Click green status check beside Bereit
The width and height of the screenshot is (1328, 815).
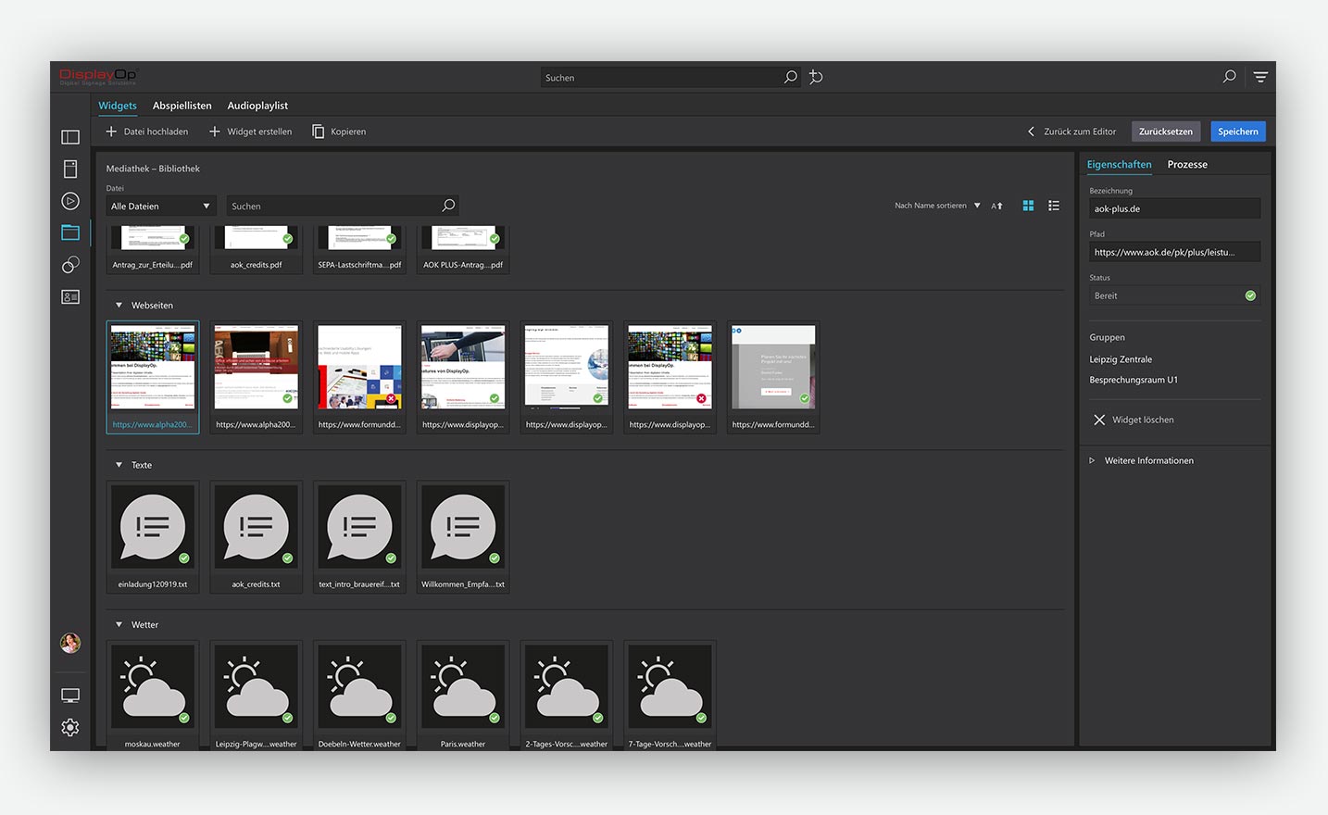click(1250, 295)
